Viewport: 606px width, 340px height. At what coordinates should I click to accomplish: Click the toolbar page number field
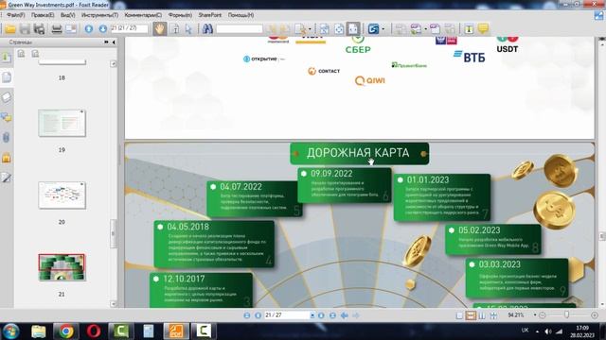(129, 28)
